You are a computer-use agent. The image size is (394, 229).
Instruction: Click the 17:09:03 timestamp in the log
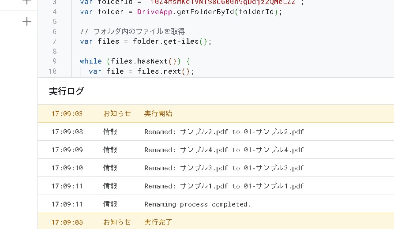point(67,113)
